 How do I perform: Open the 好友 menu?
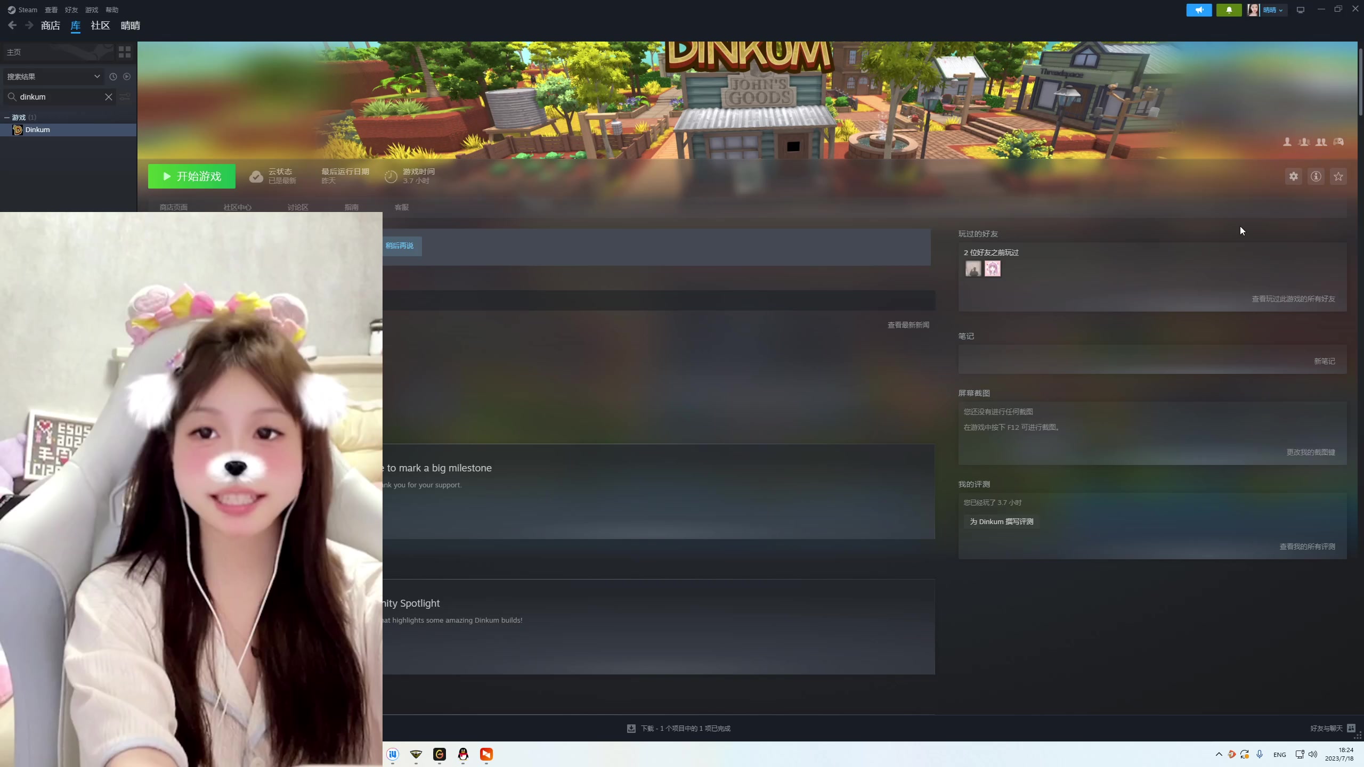coord(71,10)
